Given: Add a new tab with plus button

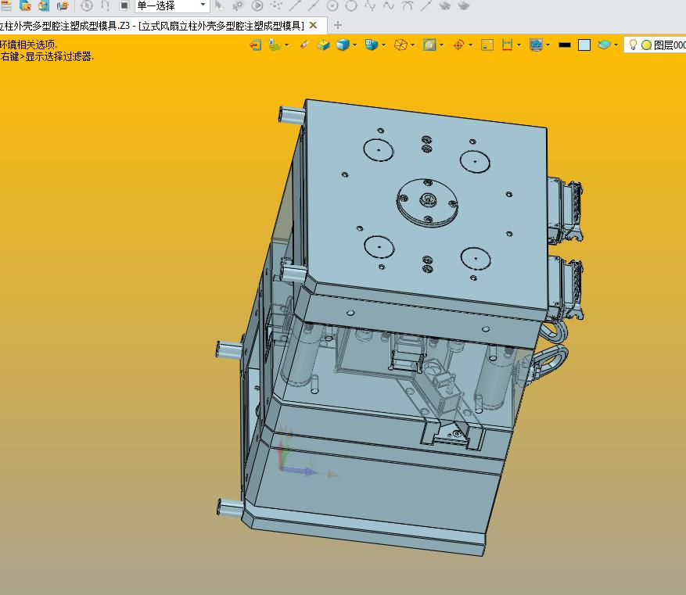Looking at the screenshot, I should [x=338, y=25].
